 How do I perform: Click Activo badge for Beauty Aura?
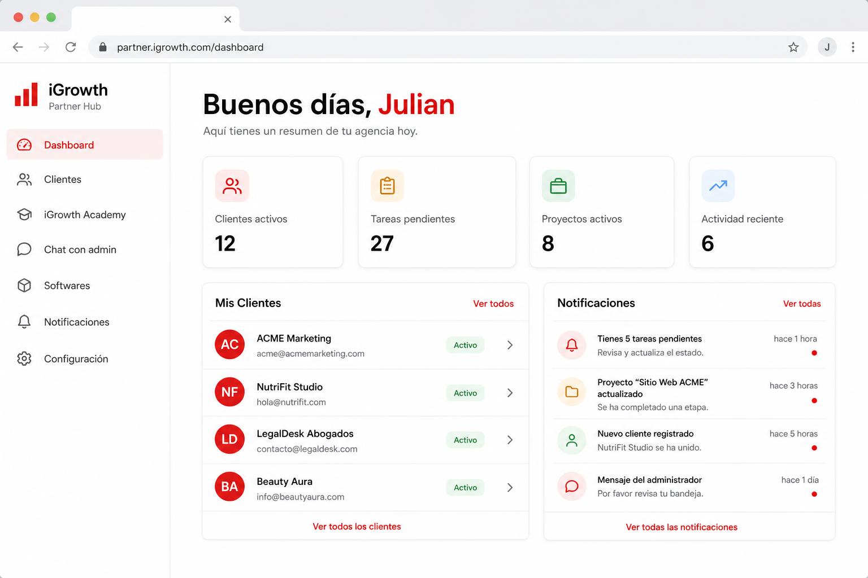(465, 488)
